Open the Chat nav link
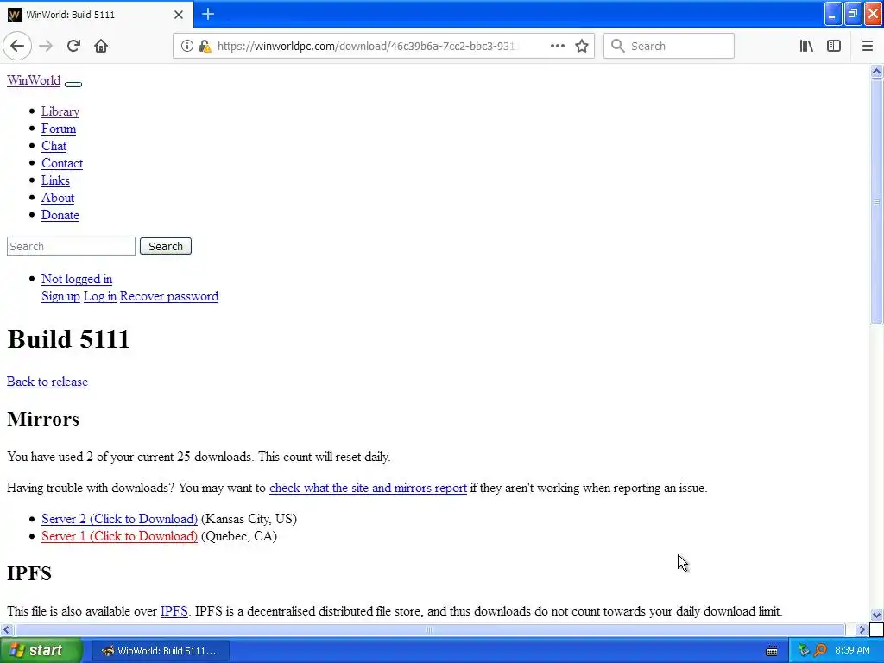This screenshot has height=663, width=884. 54,146
